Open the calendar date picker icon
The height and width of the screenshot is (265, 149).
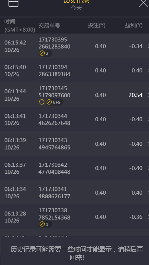13,3
